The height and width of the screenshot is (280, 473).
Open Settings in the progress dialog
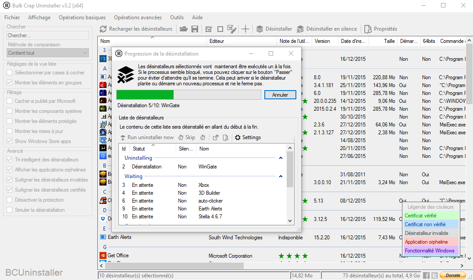pos(248,137)
